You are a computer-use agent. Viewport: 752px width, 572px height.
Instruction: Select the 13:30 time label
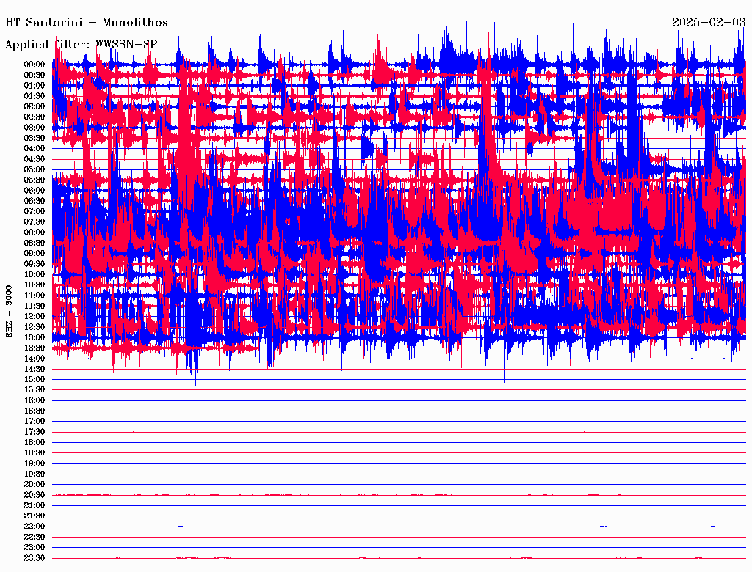click(x=35, y=348)
